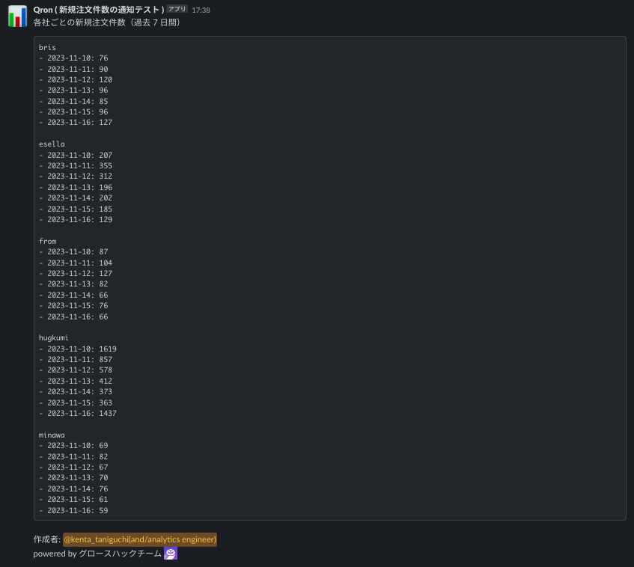This screenshot has height=567, width=634.
Task: Click the 'powered by グロースハックチーム' text
Action: point(97,554)
